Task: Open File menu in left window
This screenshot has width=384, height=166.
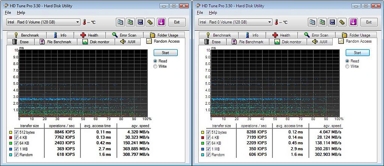Action: [8, 12]
